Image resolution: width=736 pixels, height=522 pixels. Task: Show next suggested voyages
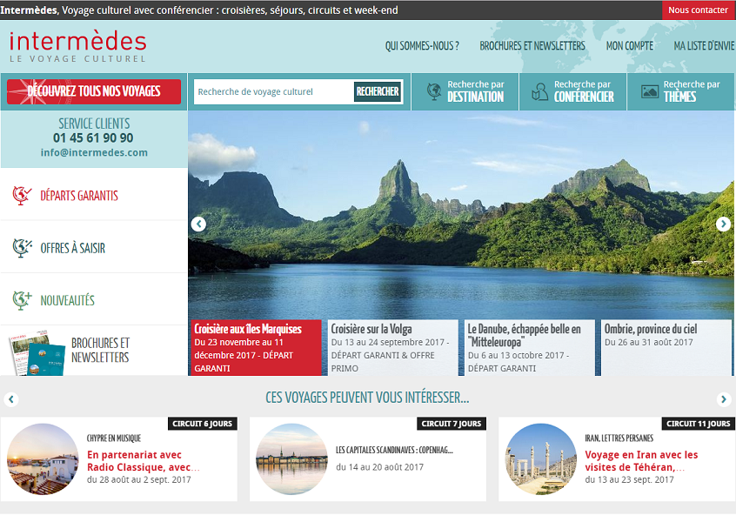724,399
